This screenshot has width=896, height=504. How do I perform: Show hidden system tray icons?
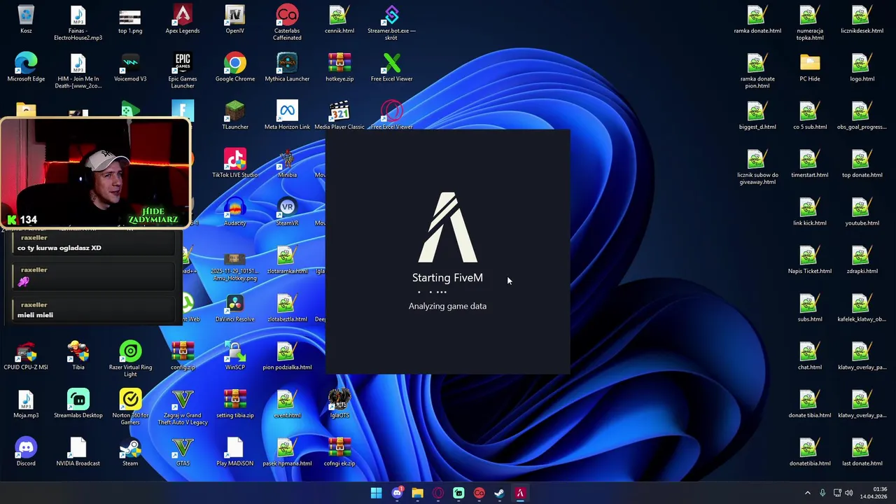pos(807,493)
